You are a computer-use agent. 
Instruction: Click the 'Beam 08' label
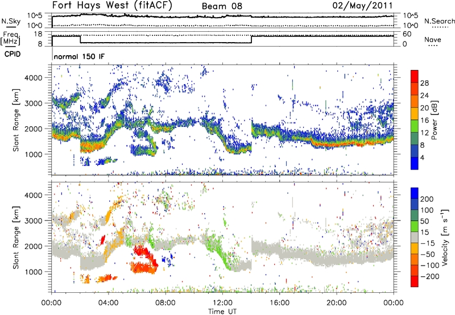point(222,6)
